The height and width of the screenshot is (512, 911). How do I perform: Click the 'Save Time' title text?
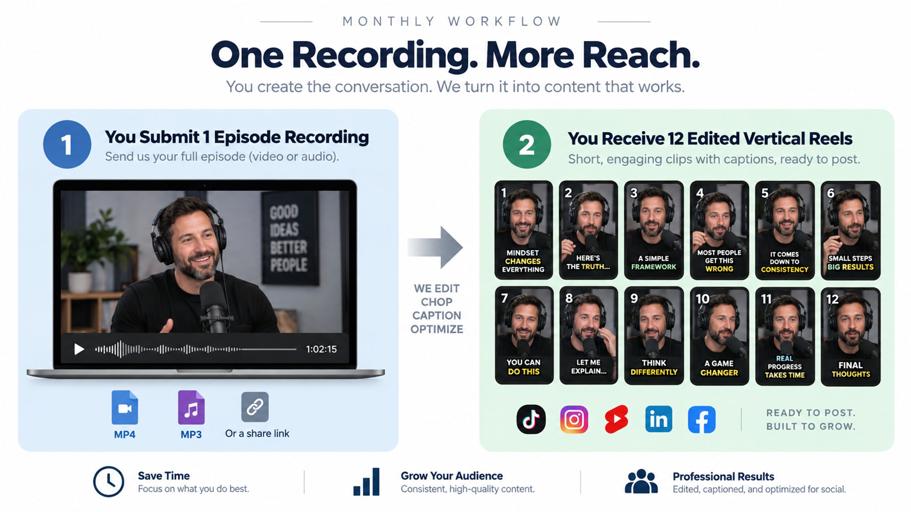pyautogui.click(x=164, y=476)
